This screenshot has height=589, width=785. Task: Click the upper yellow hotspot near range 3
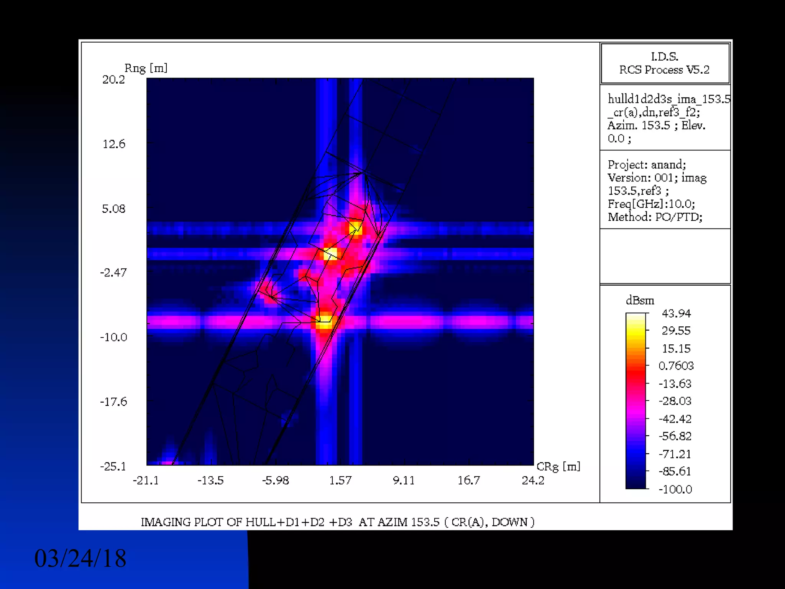tap(355, 228)
